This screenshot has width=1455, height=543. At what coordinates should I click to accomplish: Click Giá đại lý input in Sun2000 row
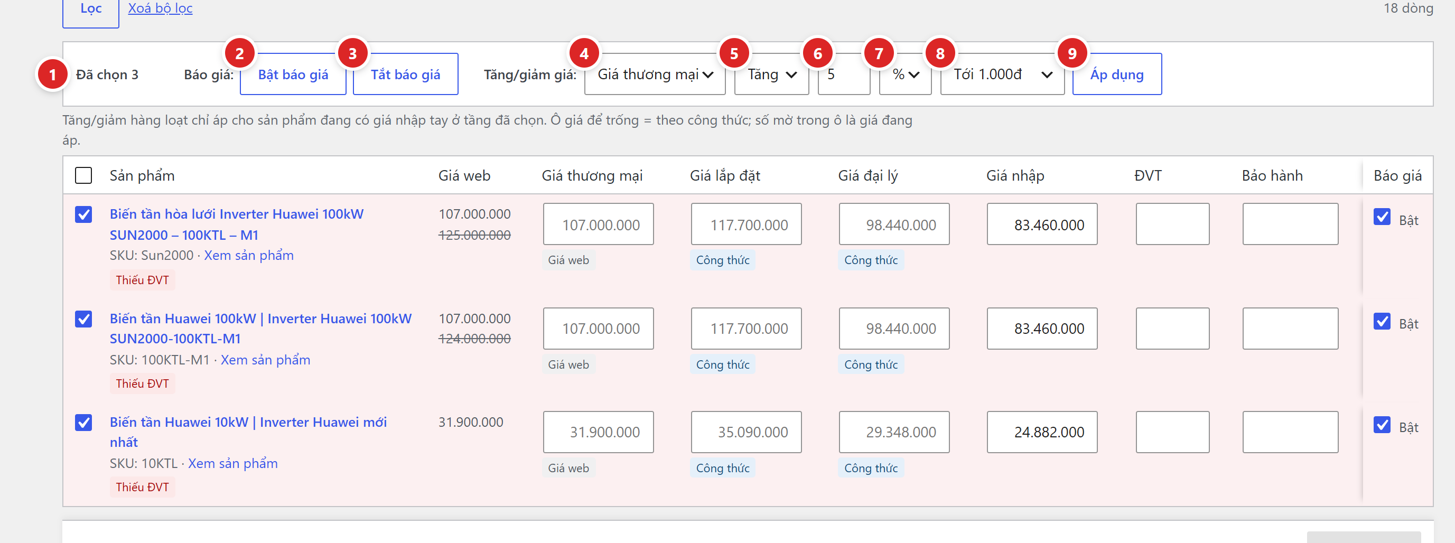(x=894, y=224)
